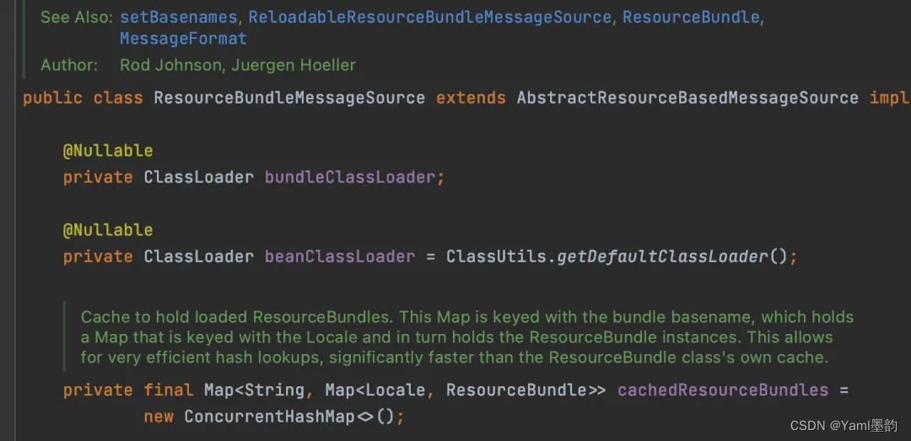Click ClassLoader type on the bundleClassLoader line
Screen dimensions: 911x441
pyautogui.click(x=199, y=177)
